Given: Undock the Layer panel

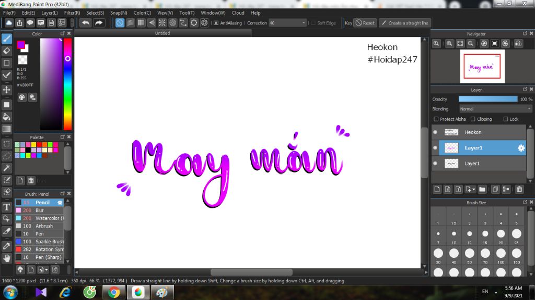Looking at the screenshot, I should click(x=525, y=89).
